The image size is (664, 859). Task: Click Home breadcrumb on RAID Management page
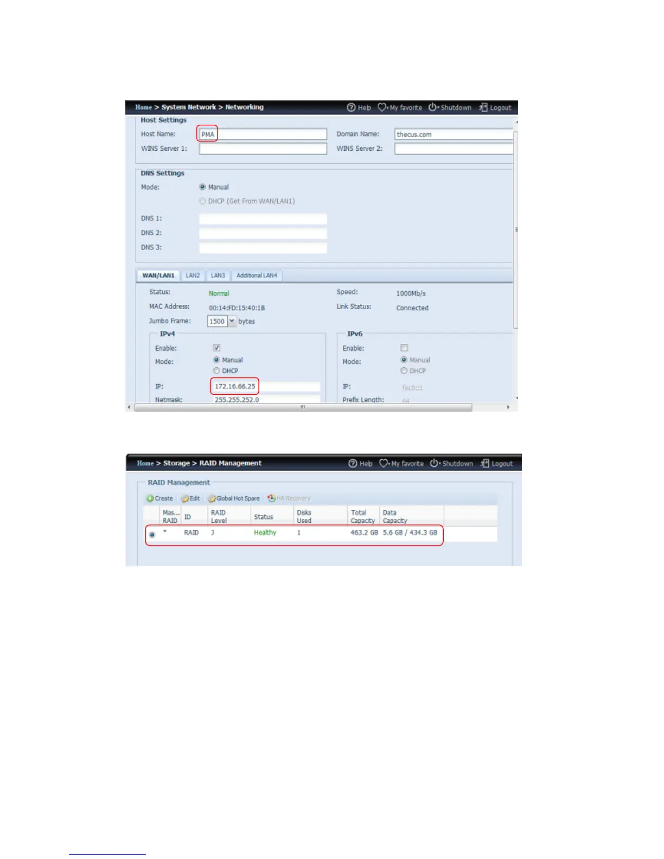145,463
